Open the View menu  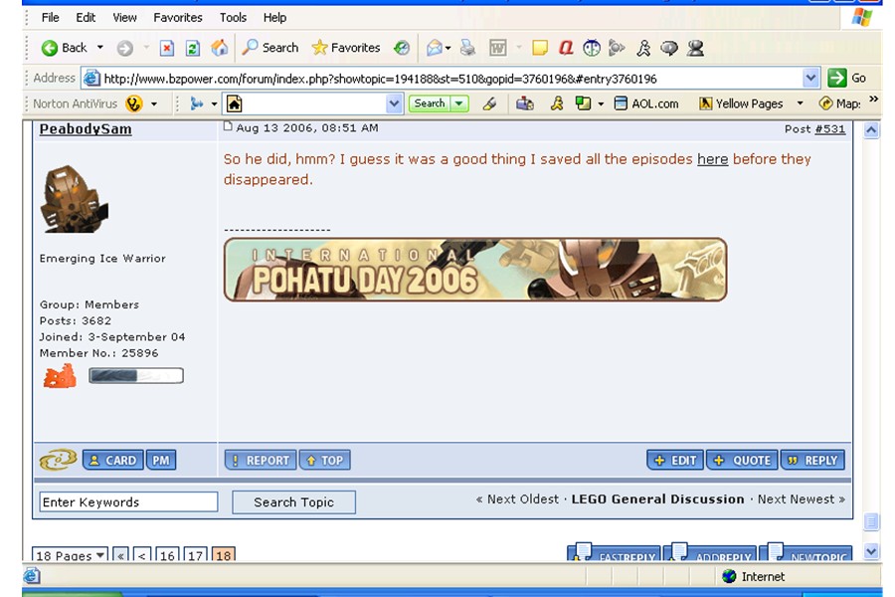pos(124,18)
